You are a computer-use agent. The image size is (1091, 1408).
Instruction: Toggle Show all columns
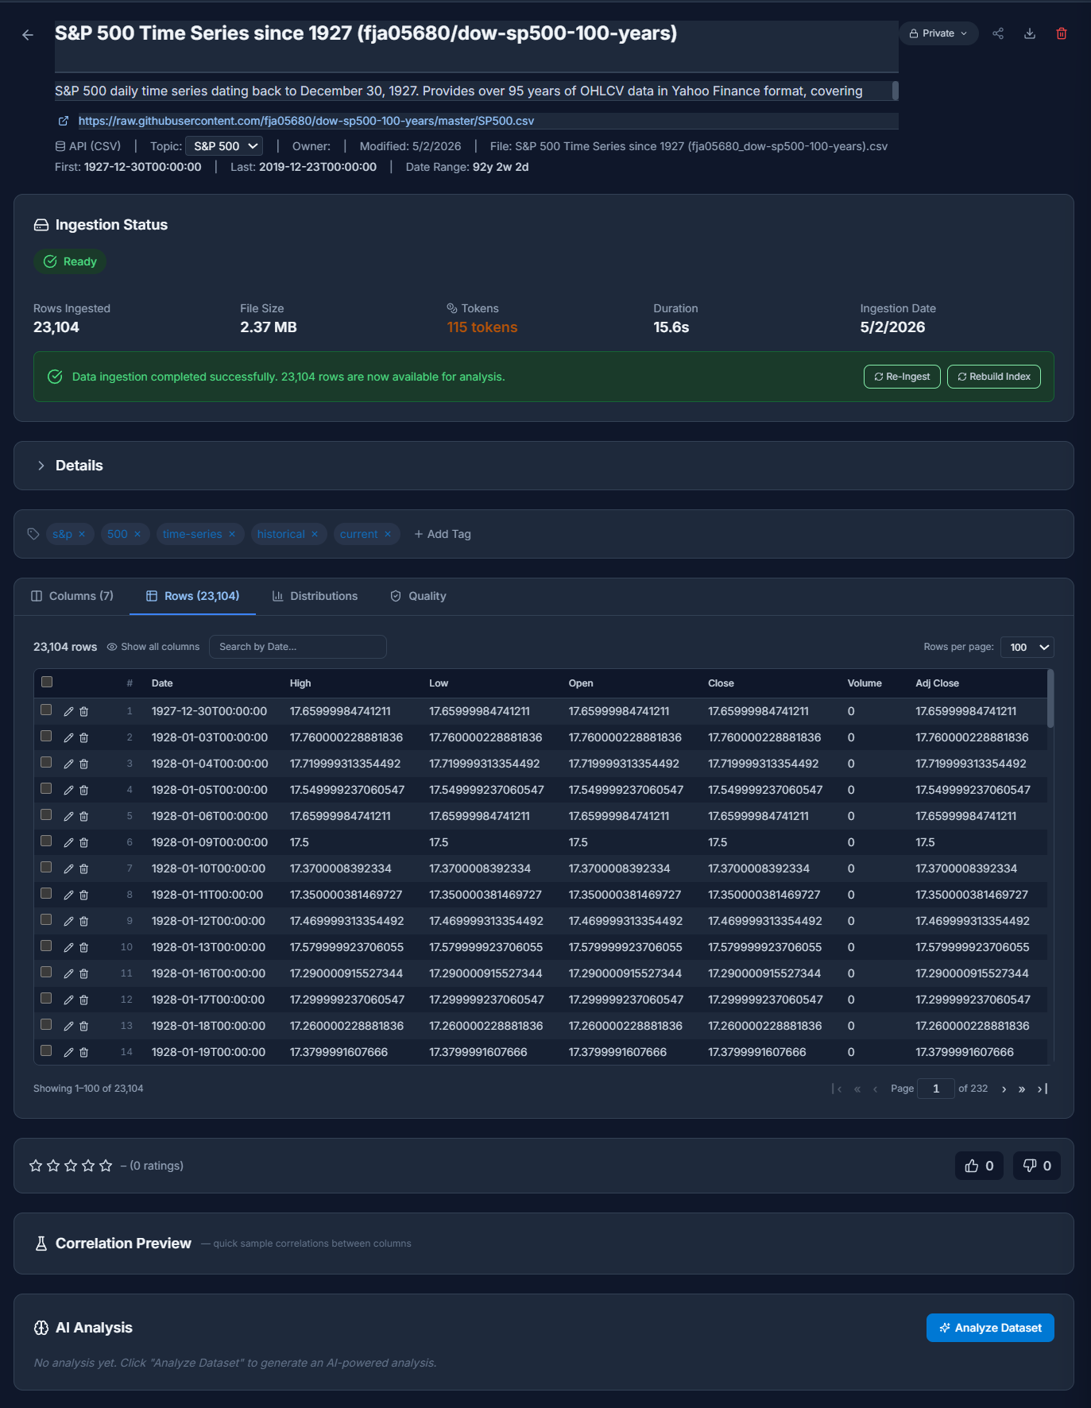(x=153, y=647)
